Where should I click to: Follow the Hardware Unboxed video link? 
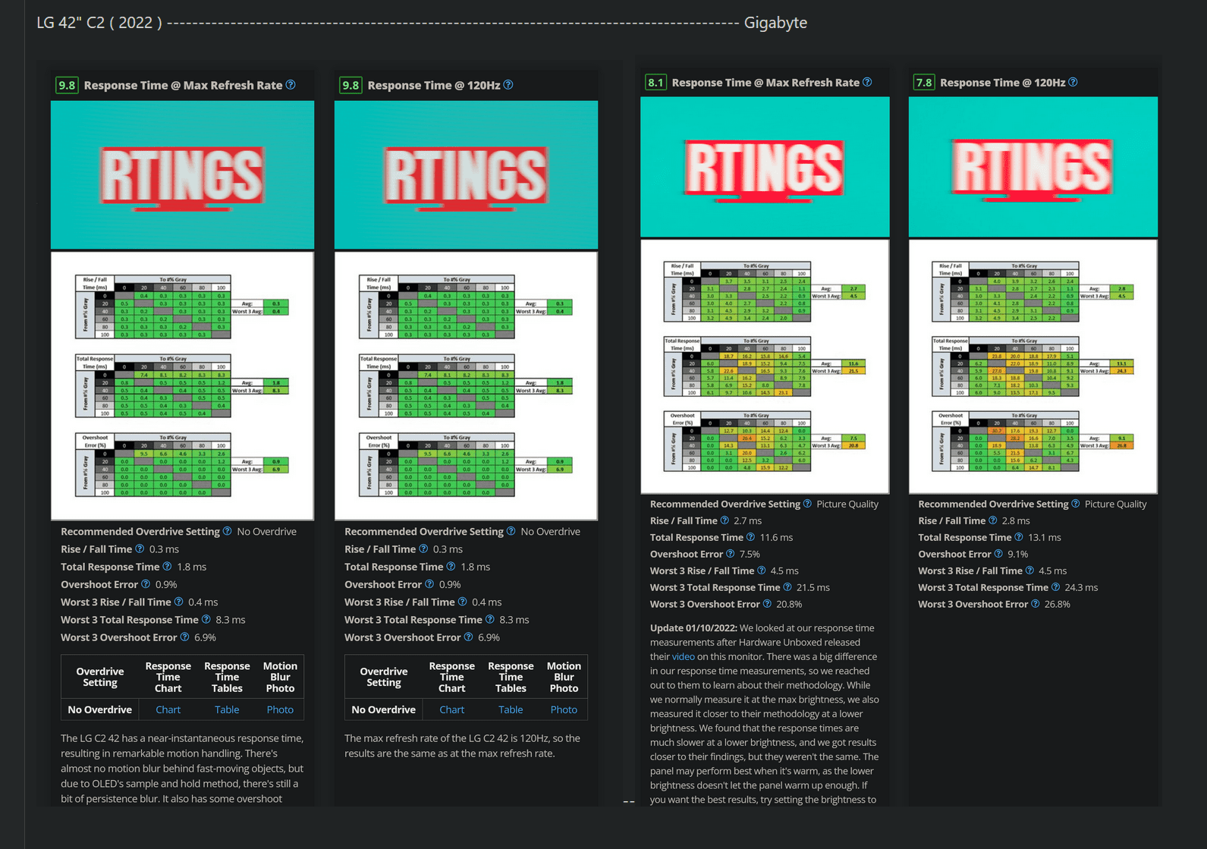(683, 656)
